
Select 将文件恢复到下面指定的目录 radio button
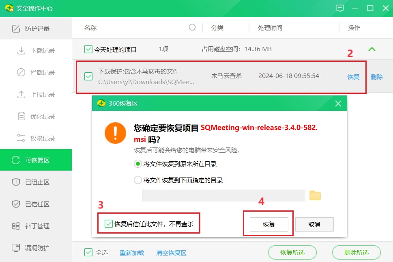137,180
